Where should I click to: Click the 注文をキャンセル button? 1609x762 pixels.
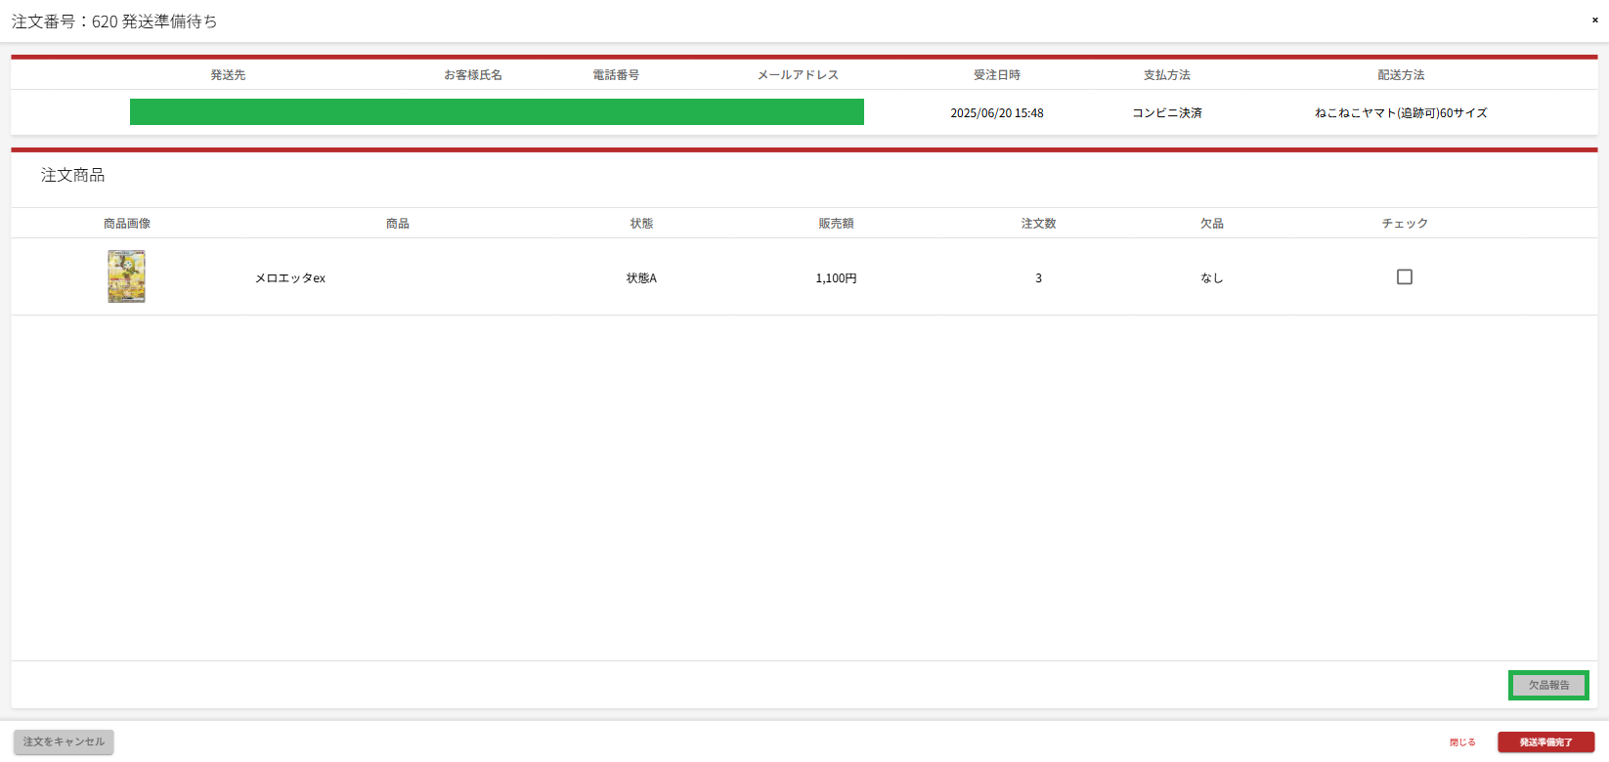(x=64, y=742)
